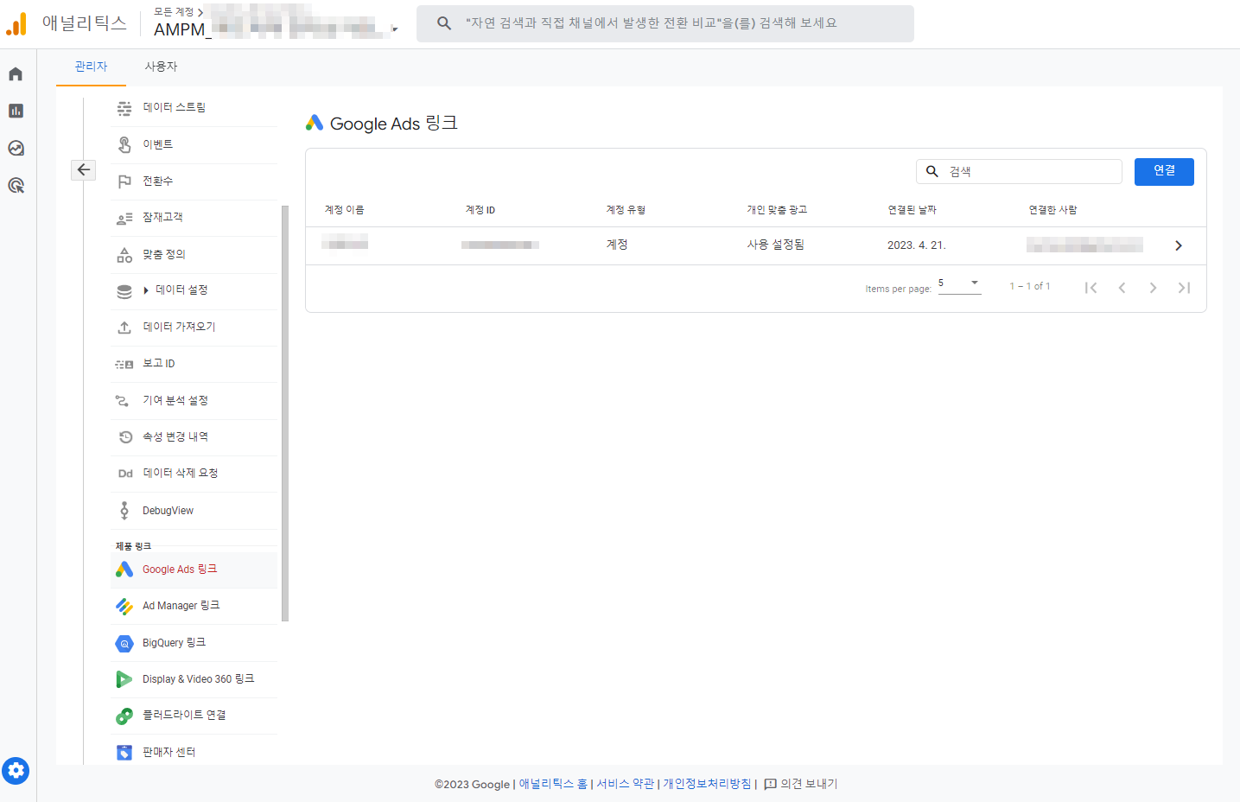
Task: Select Google Ads 링크 menu item
Action: click(194, 570)
